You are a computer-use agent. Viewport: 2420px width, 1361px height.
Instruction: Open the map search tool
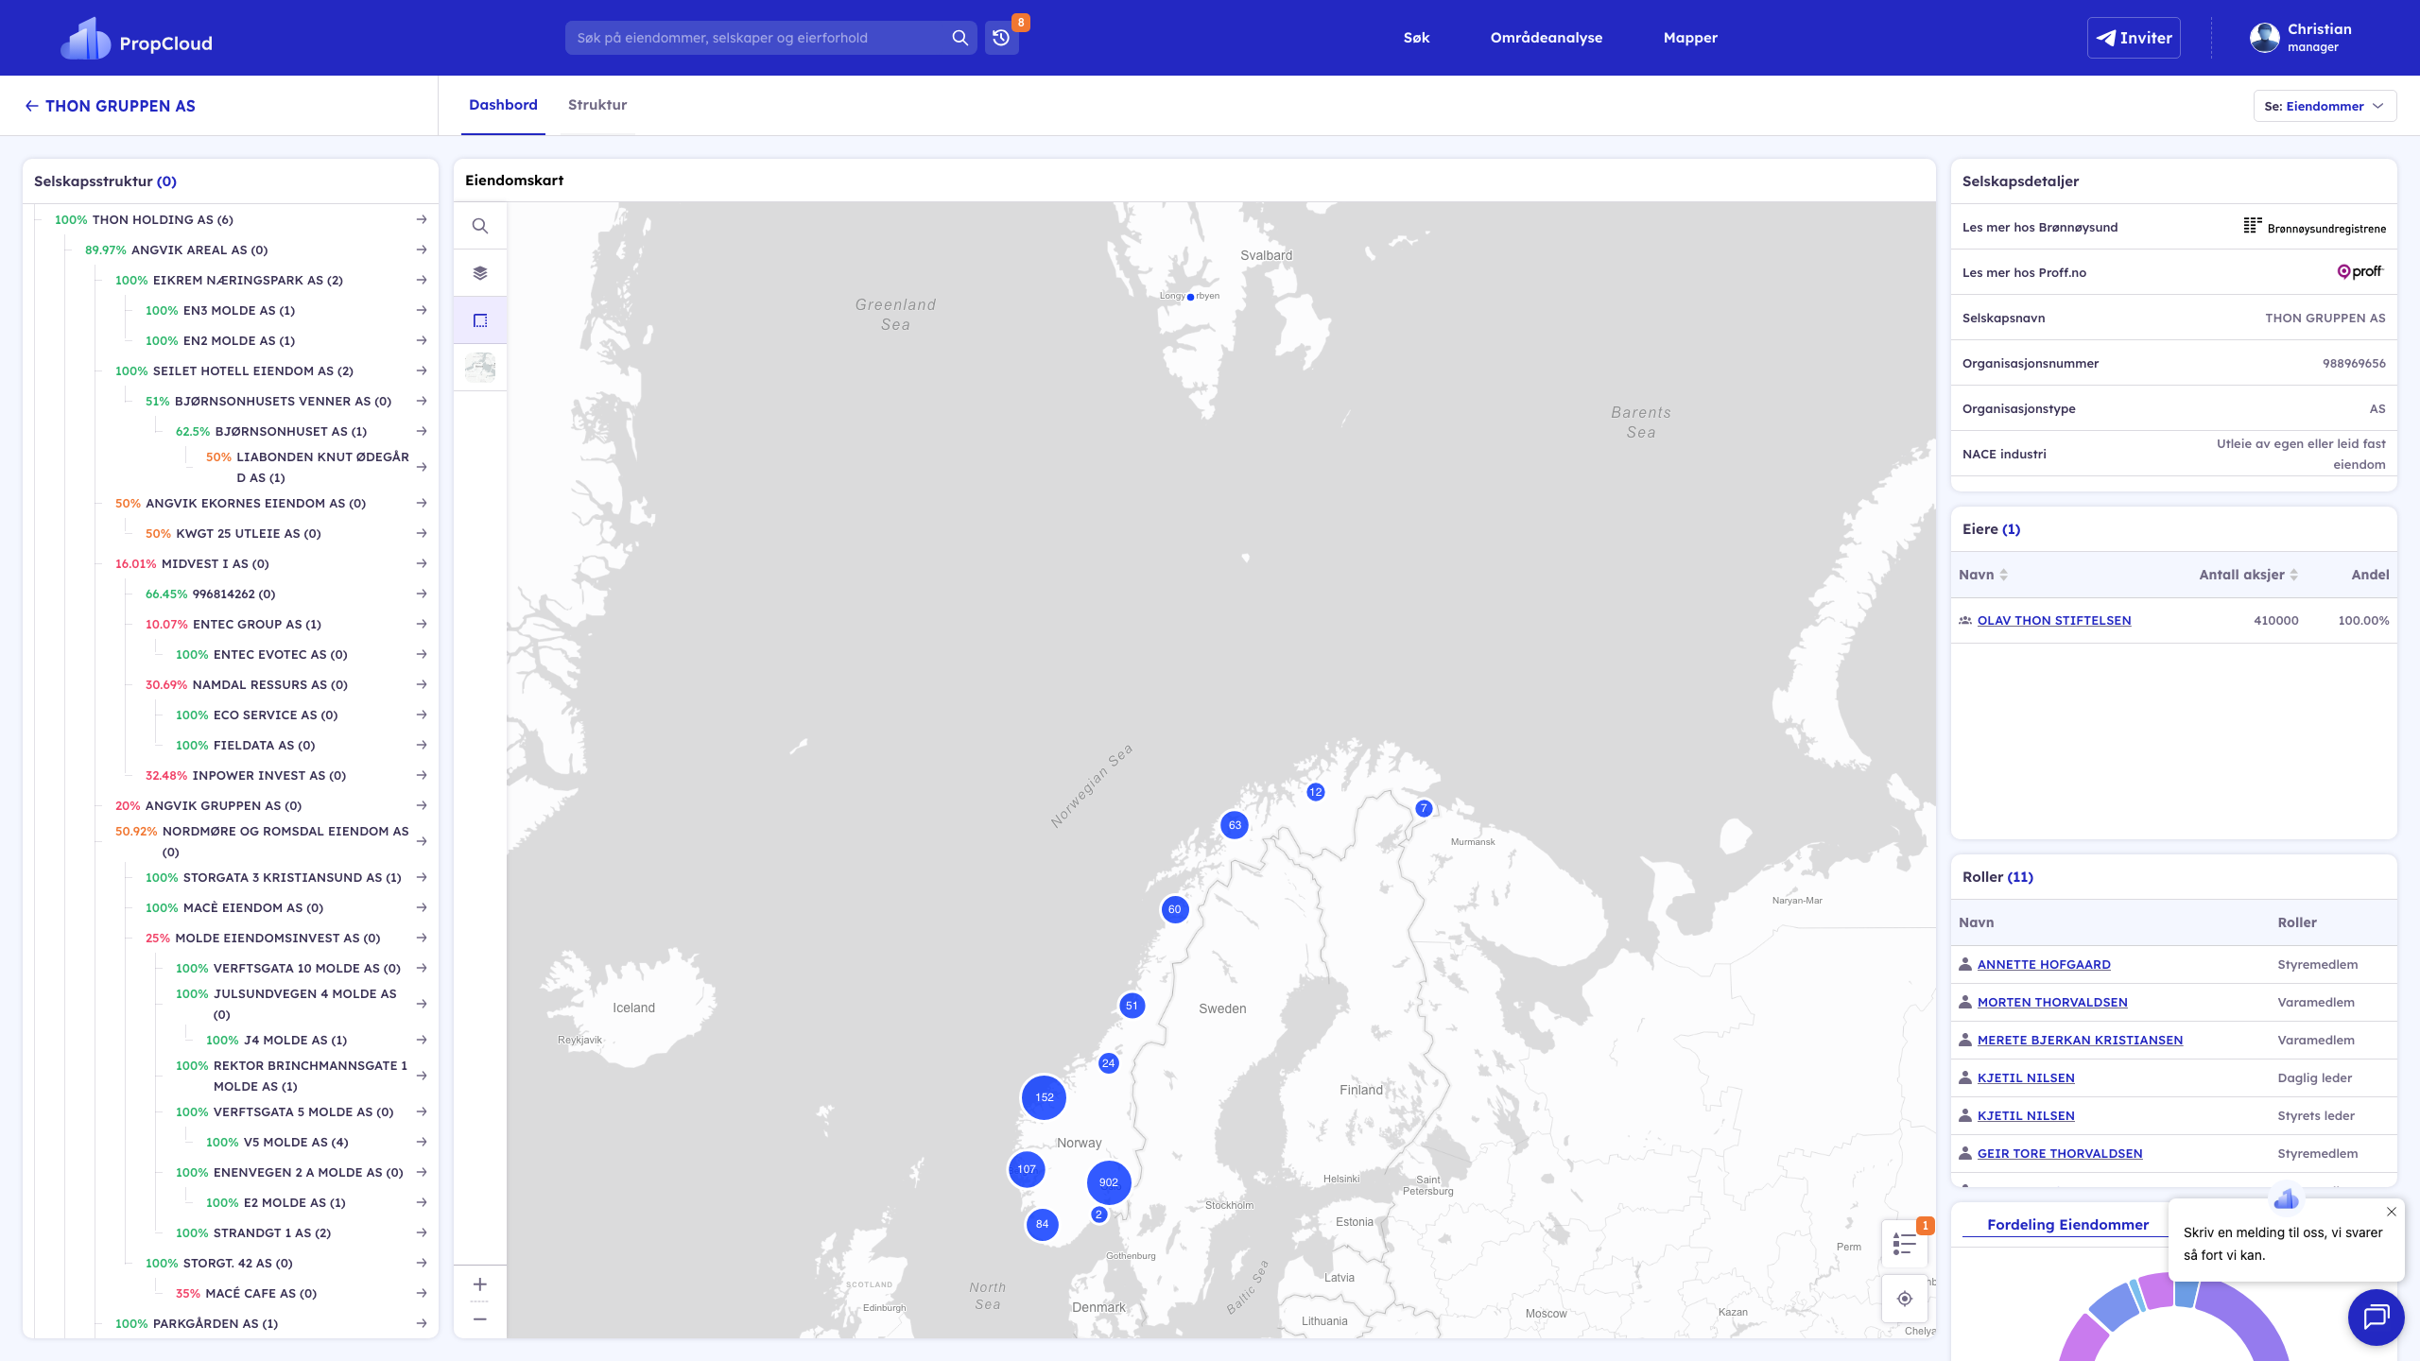pyautogui.click(x=480, y=226)
